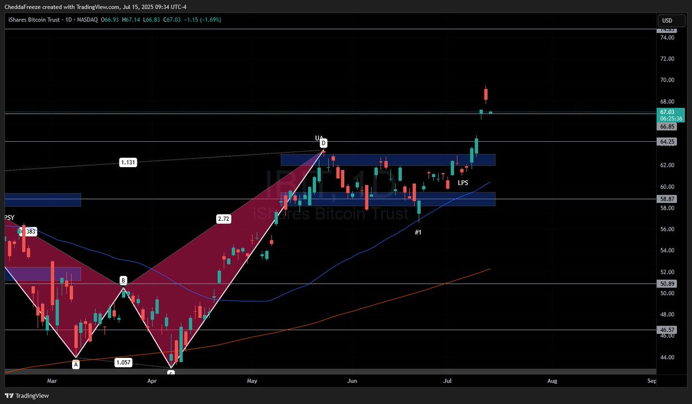This screenshot has width=692, height=404.
Task: Select the UA text annotation
Action: coord(318,138)
